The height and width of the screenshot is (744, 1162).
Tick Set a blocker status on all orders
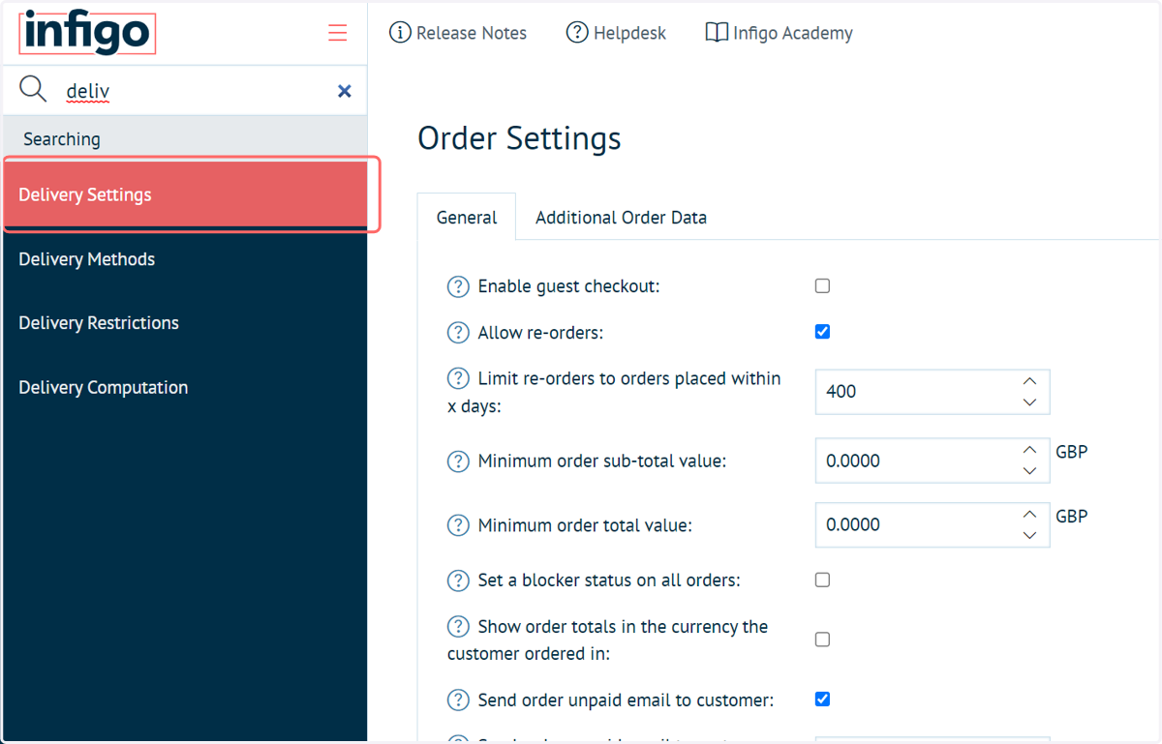[822, 580]
